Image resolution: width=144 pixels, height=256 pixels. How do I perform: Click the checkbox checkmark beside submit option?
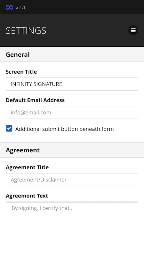[x=9, y=128]
